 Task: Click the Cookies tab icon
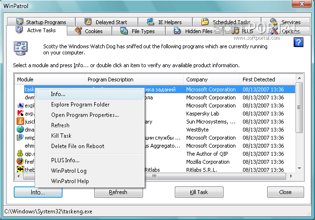78,31
